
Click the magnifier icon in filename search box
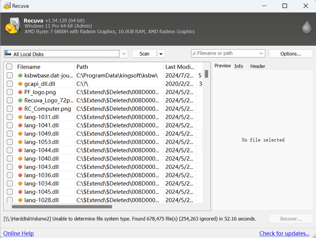(x=195, y=53)
